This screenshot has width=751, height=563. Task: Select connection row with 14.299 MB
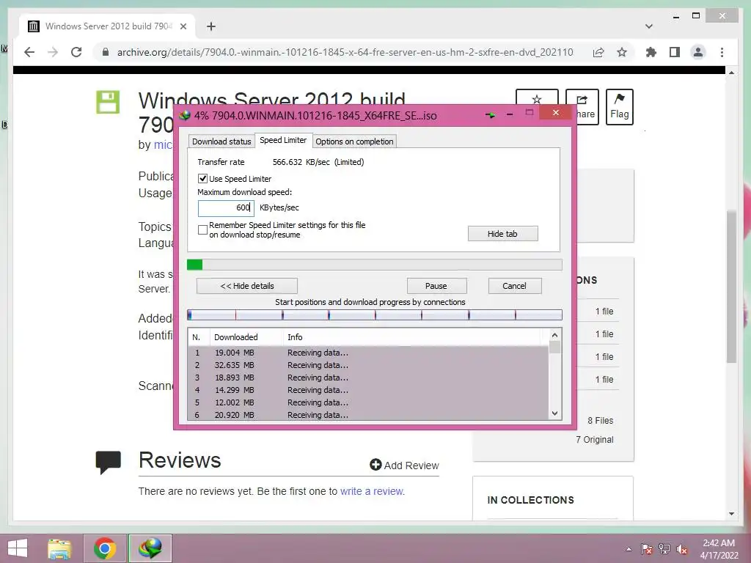click(368, 390)
